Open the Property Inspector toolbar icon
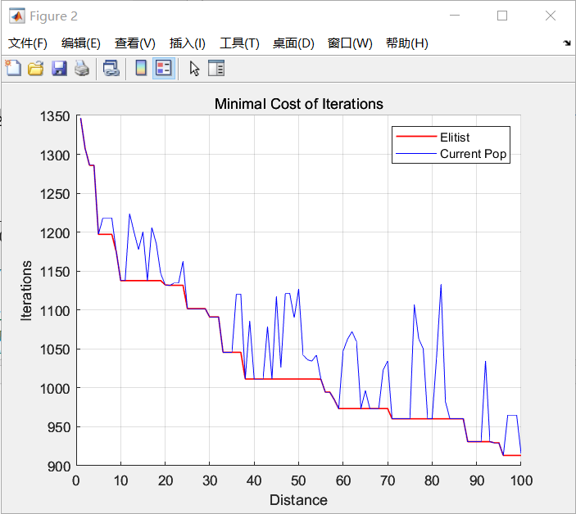Screen dimensions: 576x514 216,68
